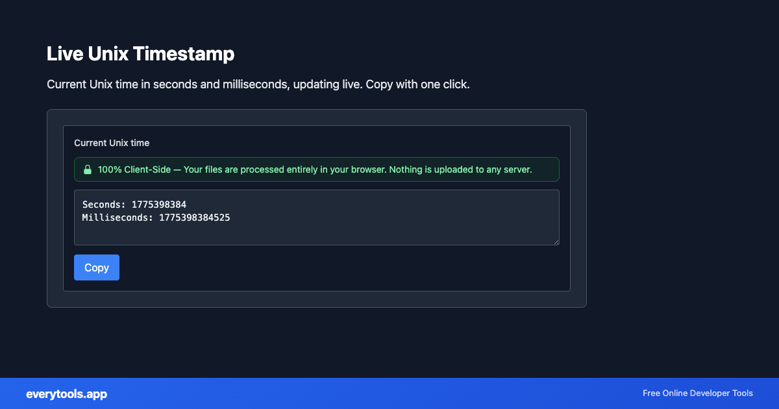Click the Current Unix time label
The image size is (779, 409).
coord(112,143)
